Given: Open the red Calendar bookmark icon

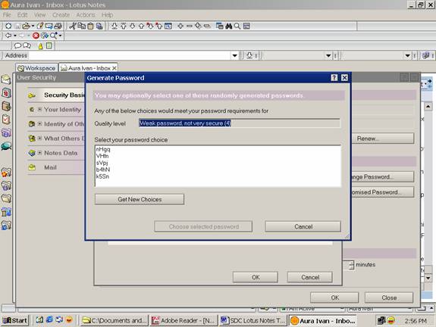Looking at the screenshot, I should click(x=6, y=92).
